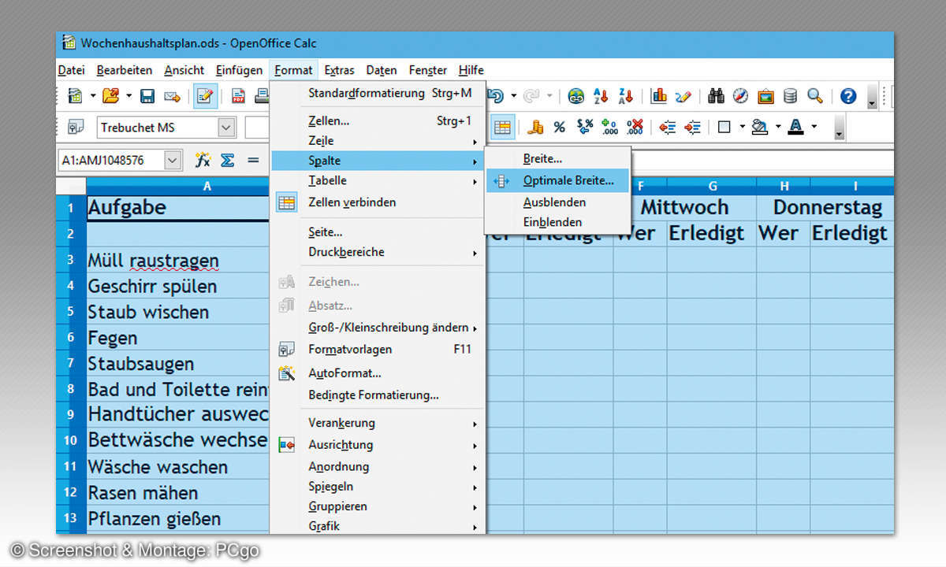Image resolution: width=946 pixels, height=567 pixels.
Task: Insert chart icon in toolbar
Action: point(659,96)
